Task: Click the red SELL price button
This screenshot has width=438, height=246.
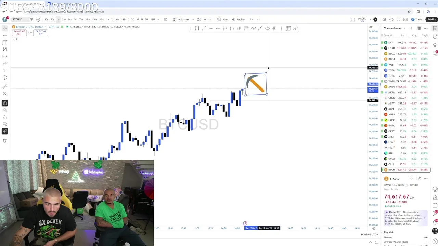Action: (x=19, y=33)
